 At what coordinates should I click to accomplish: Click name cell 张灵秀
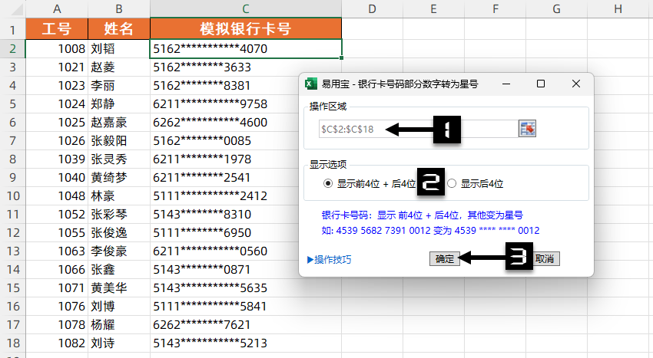(118, 159)
